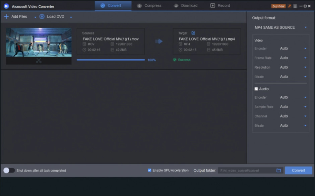Click the scissors trim icon under thumbnail
315x196 pixels.
click(x=39, y=61)
